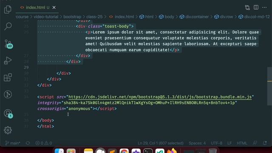The image size is (272, 153).
Task: Click the feedback icon in status bar
Action: point(255,143)
